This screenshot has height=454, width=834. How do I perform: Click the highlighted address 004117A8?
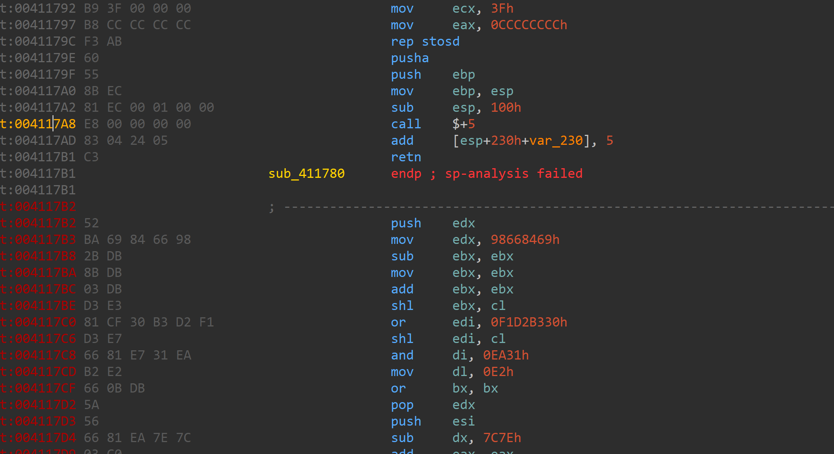point(45,124)
